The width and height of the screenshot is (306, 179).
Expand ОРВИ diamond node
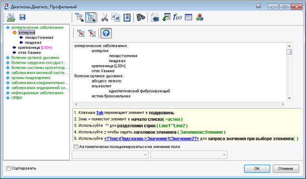pyautogui.click(x=8, y=98)
